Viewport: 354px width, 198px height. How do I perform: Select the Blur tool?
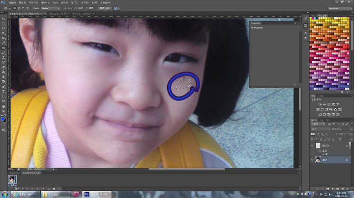pos(3,77)
